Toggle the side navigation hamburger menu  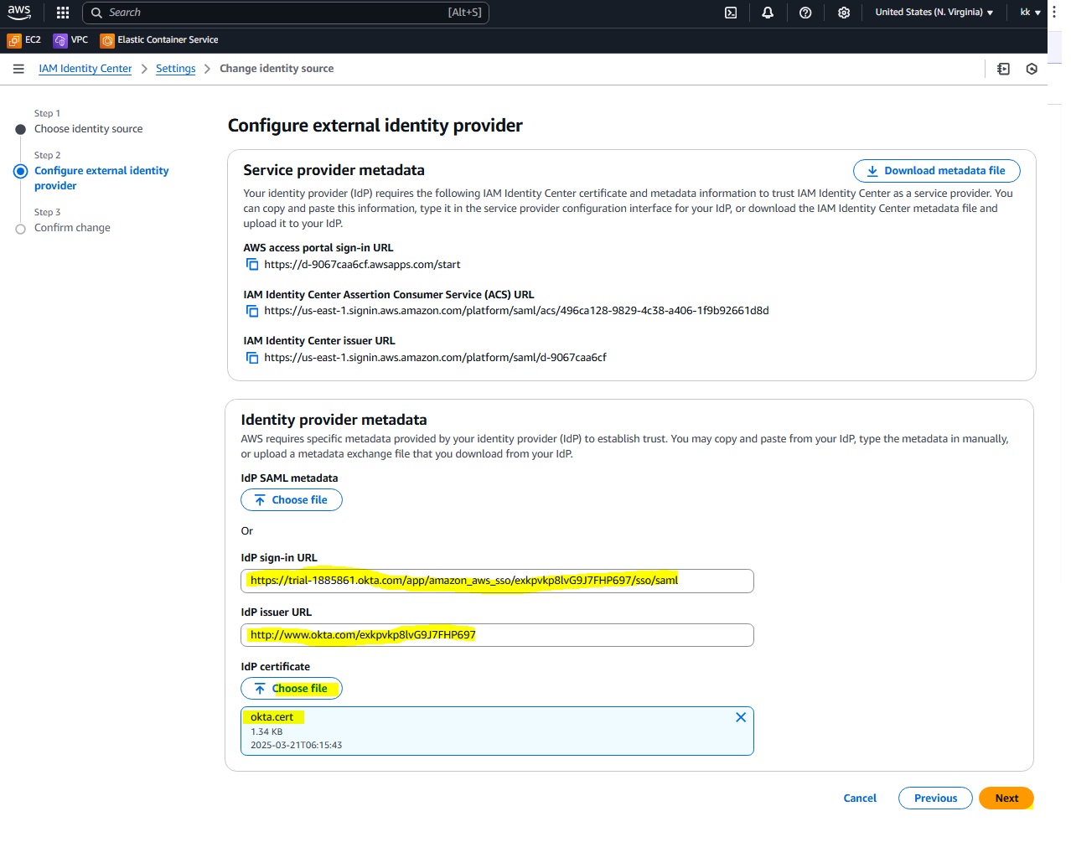pyautogui.click(x=18, y=69)
